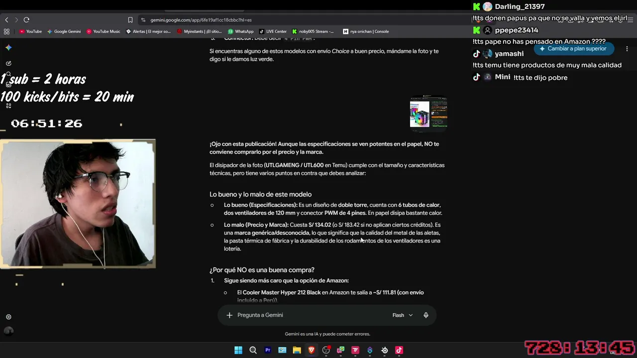This screenshot has width=637, height=358.
Task: Open the picture app icon in the taskbar
Action: pyautogui.click(x=282, y=350)
